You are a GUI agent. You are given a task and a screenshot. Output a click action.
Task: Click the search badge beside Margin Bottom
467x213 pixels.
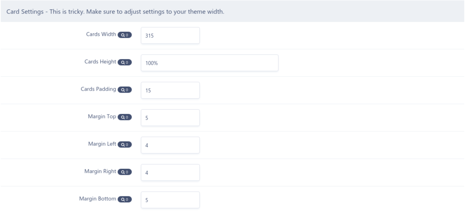(x=125, y=200)
